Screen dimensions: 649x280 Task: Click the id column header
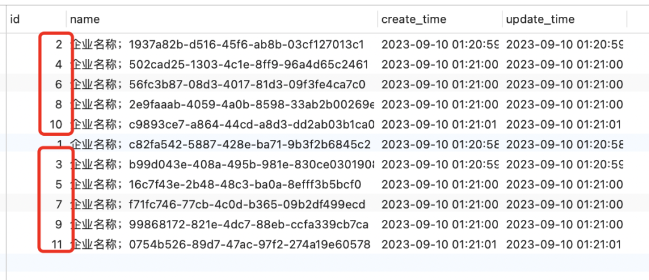point(16,19)
